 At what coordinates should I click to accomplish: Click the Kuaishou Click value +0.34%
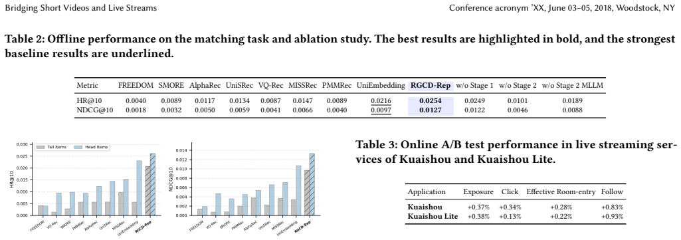[x=510, y=207]
